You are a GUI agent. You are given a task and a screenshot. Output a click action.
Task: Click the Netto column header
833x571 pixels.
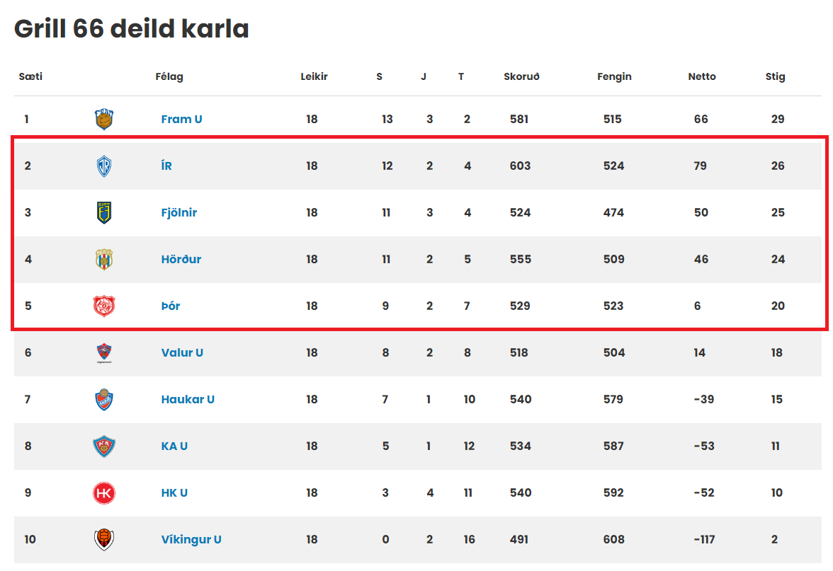click(702, 76)
